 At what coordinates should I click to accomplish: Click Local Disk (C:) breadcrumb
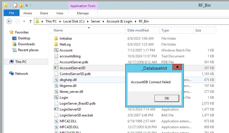click(x=74, y=21)
